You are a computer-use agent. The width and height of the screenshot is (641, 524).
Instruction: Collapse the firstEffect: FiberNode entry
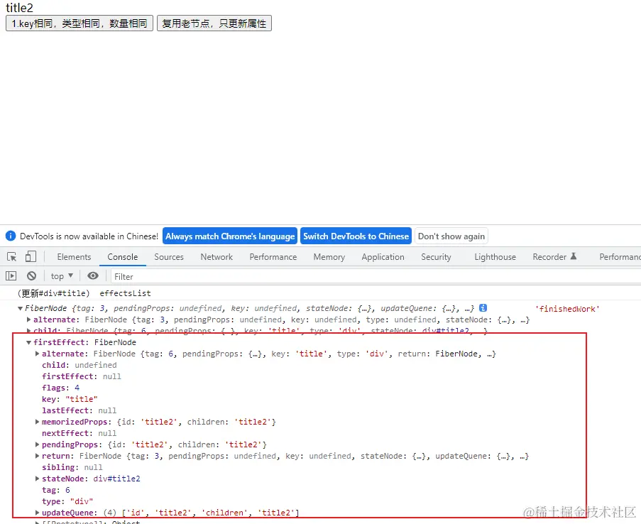tap(28, 342)
